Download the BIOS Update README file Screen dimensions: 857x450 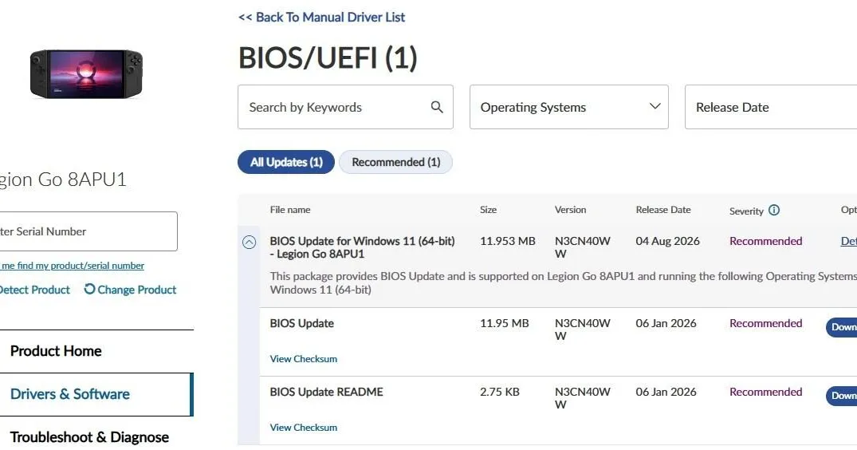(842, 395)
